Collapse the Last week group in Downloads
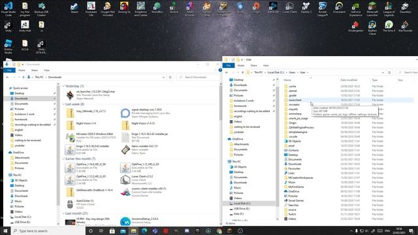Image resolution: width=418 pixels, height=235 pixels. click(x=63, y=104)
